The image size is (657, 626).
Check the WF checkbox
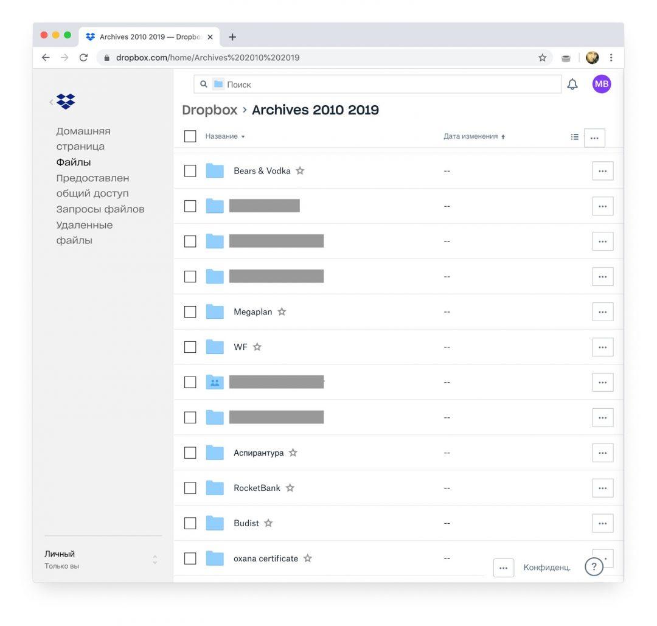[x=190, y=347]
